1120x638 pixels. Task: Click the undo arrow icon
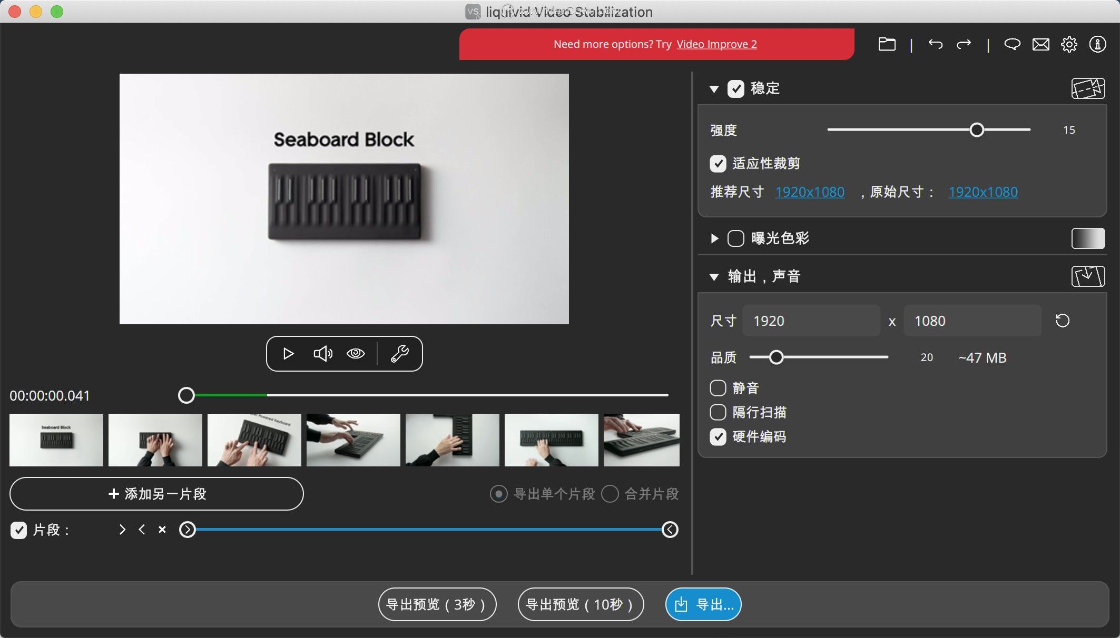[936, 44]
